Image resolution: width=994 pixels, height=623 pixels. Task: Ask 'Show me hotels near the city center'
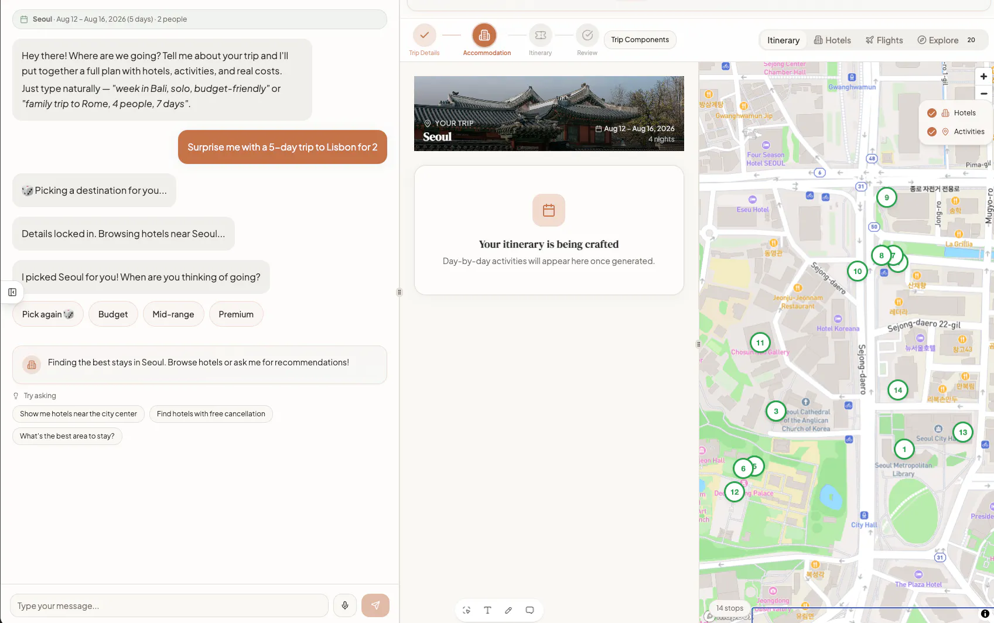point(78,413)
